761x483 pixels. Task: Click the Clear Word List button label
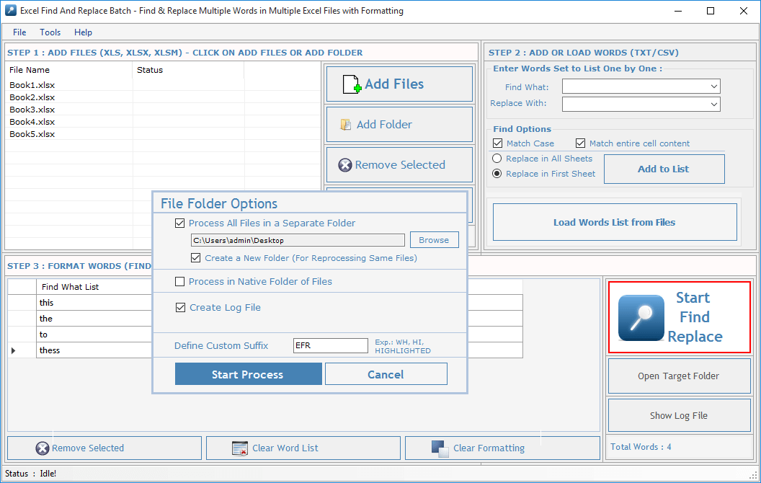coord(285,448)
